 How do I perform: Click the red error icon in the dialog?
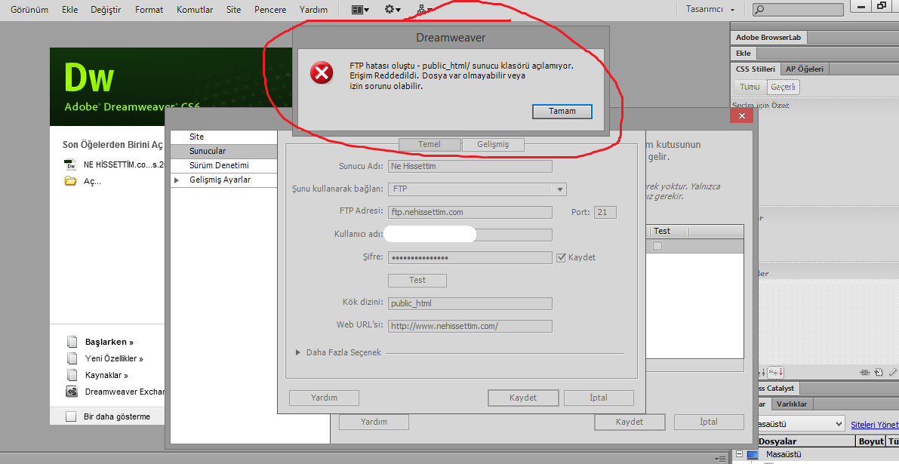pyautogui.click(x=322, y=73)
